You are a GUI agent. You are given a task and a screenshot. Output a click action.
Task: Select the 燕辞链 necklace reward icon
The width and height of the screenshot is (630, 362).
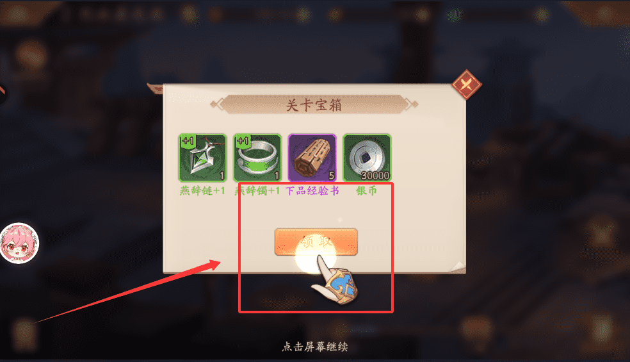point(202,158)
